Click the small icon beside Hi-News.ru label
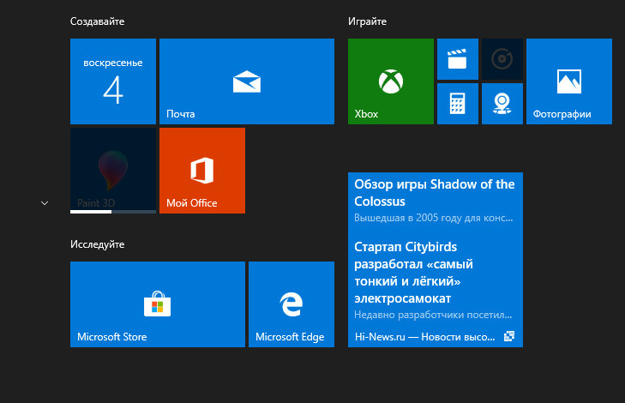The image size is (625, 403). click(x=509, y=336)
